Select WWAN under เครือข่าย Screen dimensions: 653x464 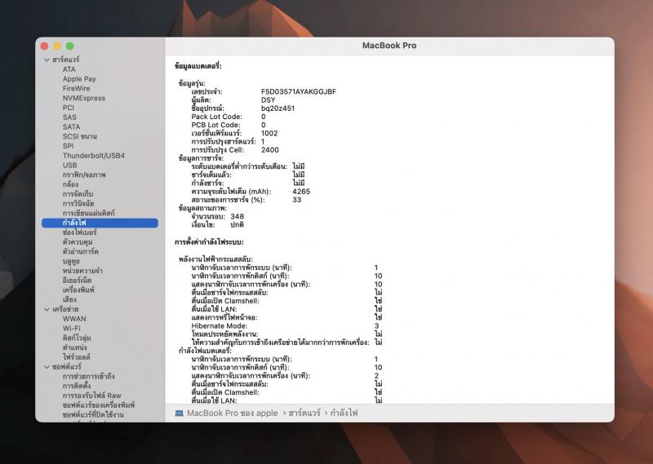pyautogui.click(x=74, y=319)
